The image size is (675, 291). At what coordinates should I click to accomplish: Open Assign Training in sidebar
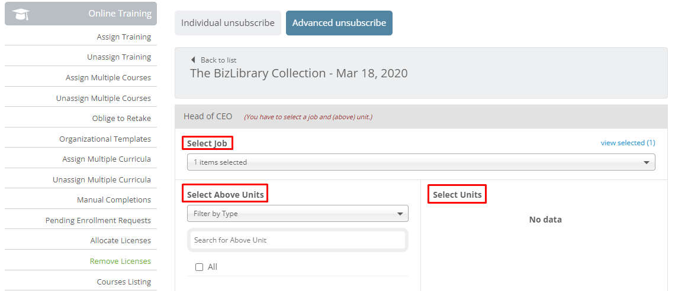click(124, 37)
